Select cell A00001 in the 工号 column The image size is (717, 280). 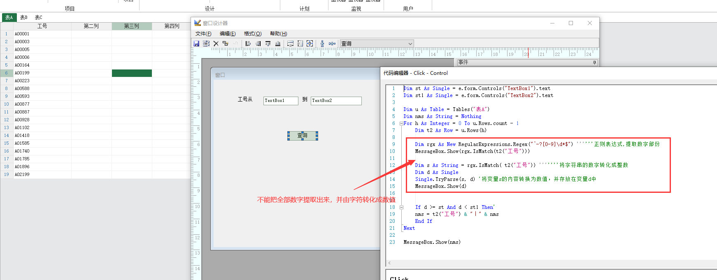click(x=42, y=34)
